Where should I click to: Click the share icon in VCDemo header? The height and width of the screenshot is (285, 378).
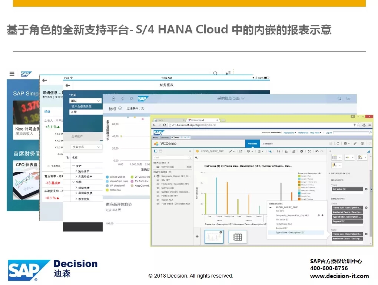coord(331,143)
